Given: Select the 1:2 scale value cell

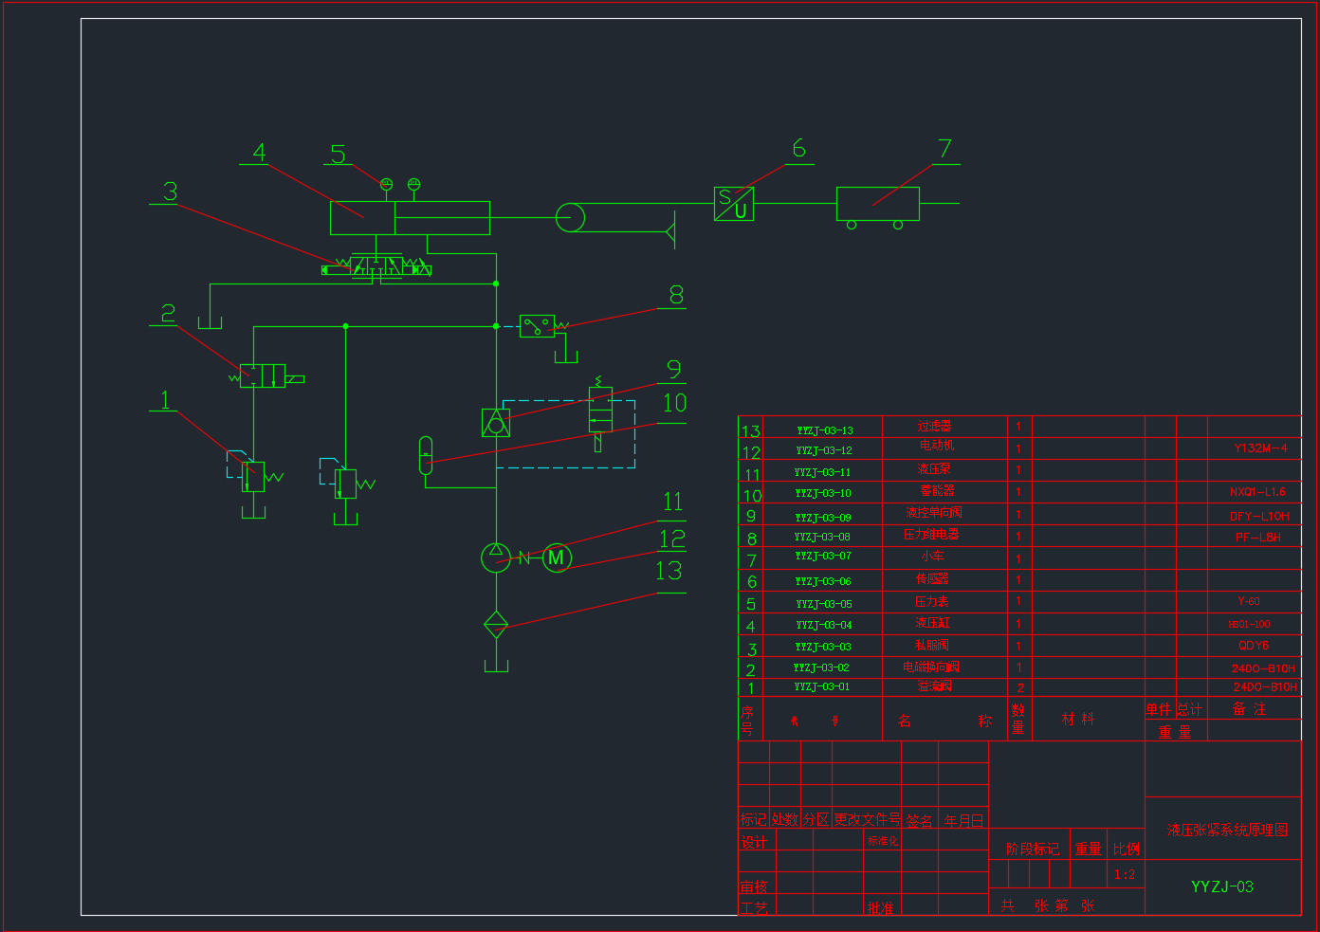Looking at the screenshot, I should (1125, 874).
